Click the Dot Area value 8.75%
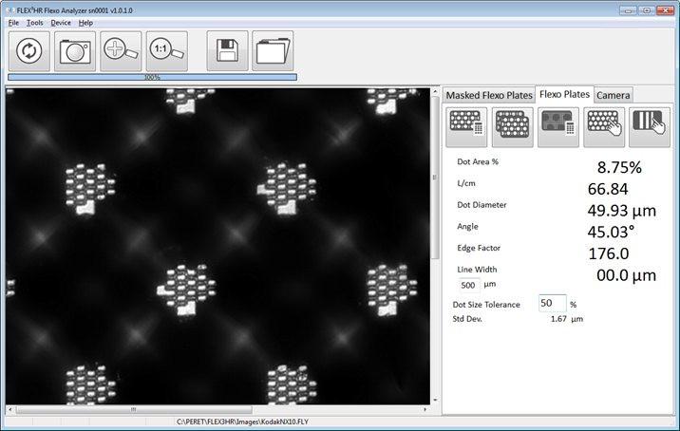 pos(619,167)
